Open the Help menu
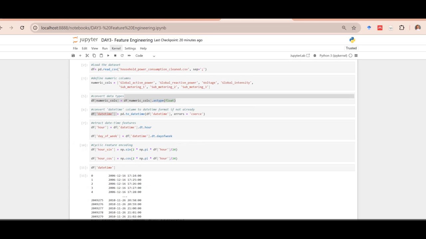 pyautogui.click(x=143, y=48)
